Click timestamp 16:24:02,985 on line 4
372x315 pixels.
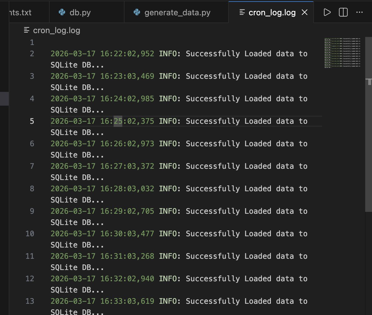127,99
